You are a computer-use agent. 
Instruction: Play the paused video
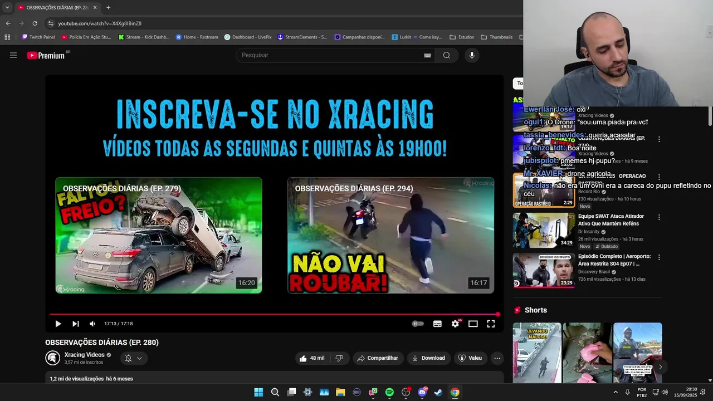58,324
